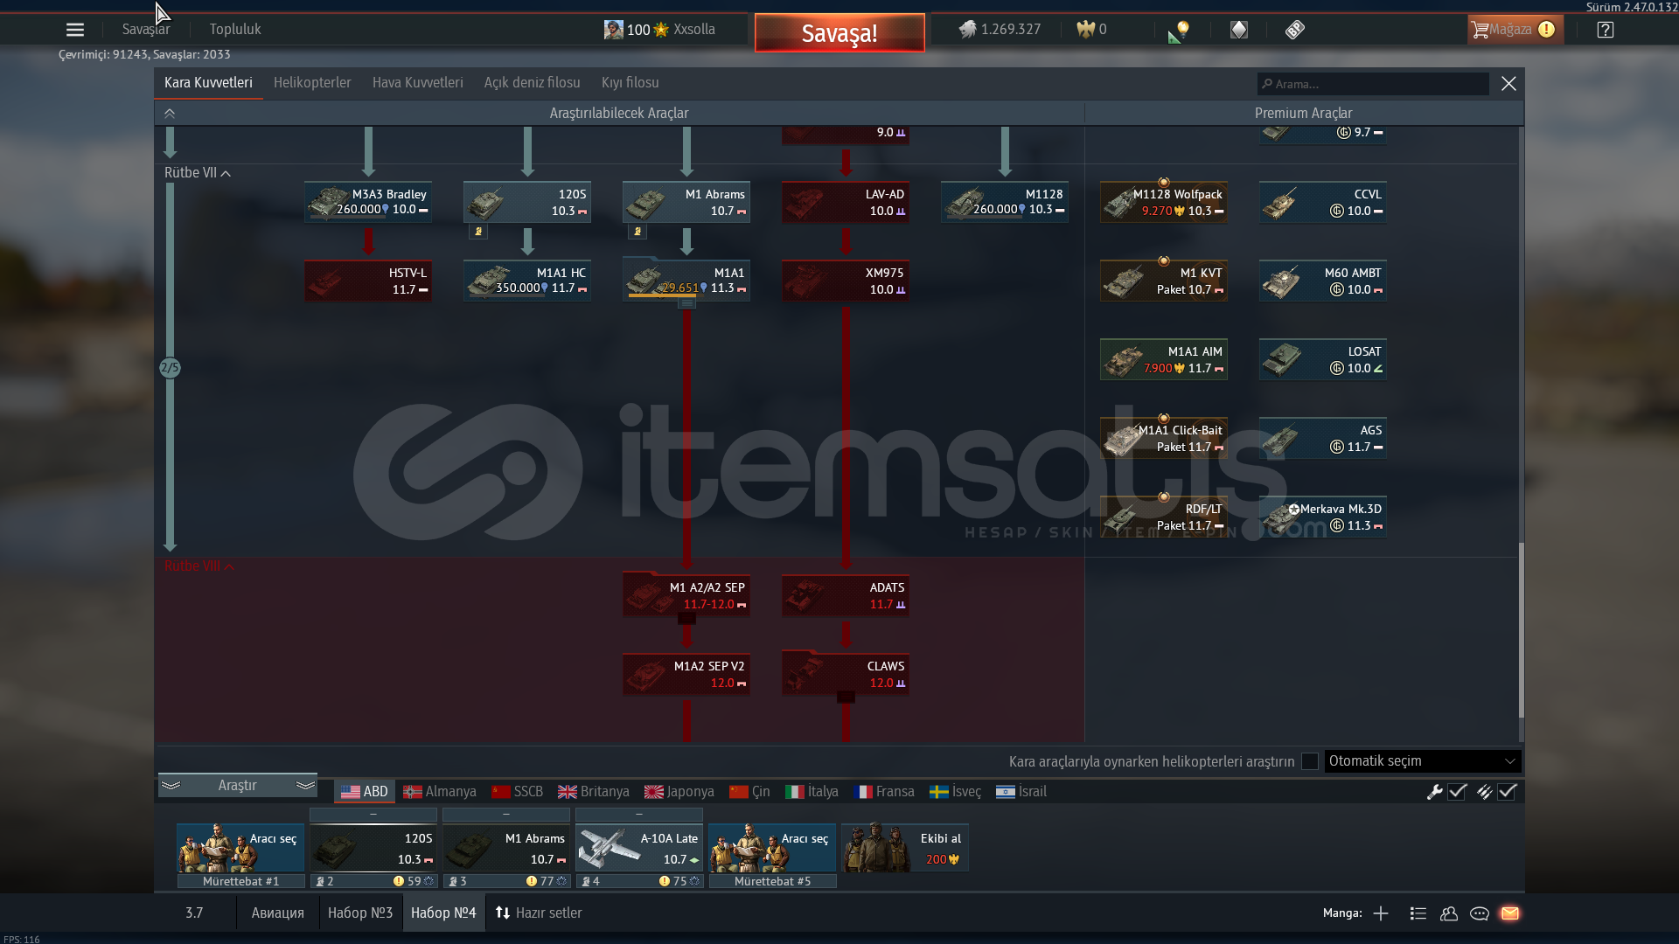Toggle the auto-repair wrench checkbox
The height and width of the screenshot is (944, 1679).
click(x=1457, y=792)
